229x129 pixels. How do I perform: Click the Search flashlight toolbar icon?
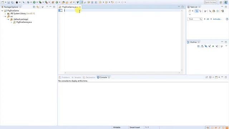click(71, 2)
